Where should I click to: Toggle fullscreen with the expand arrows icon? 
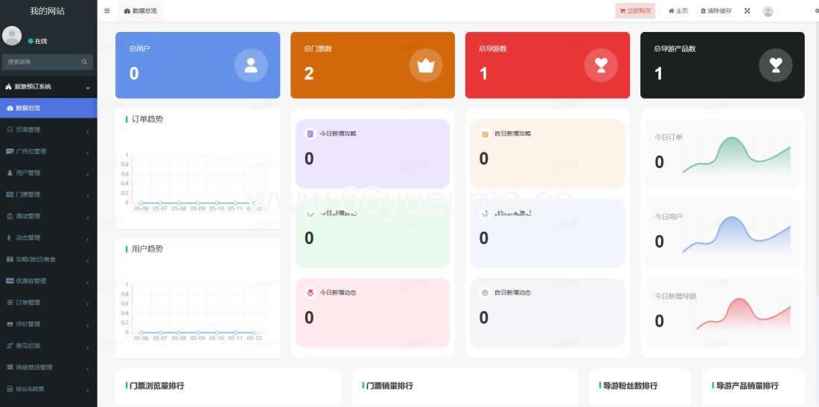(747, 10)
